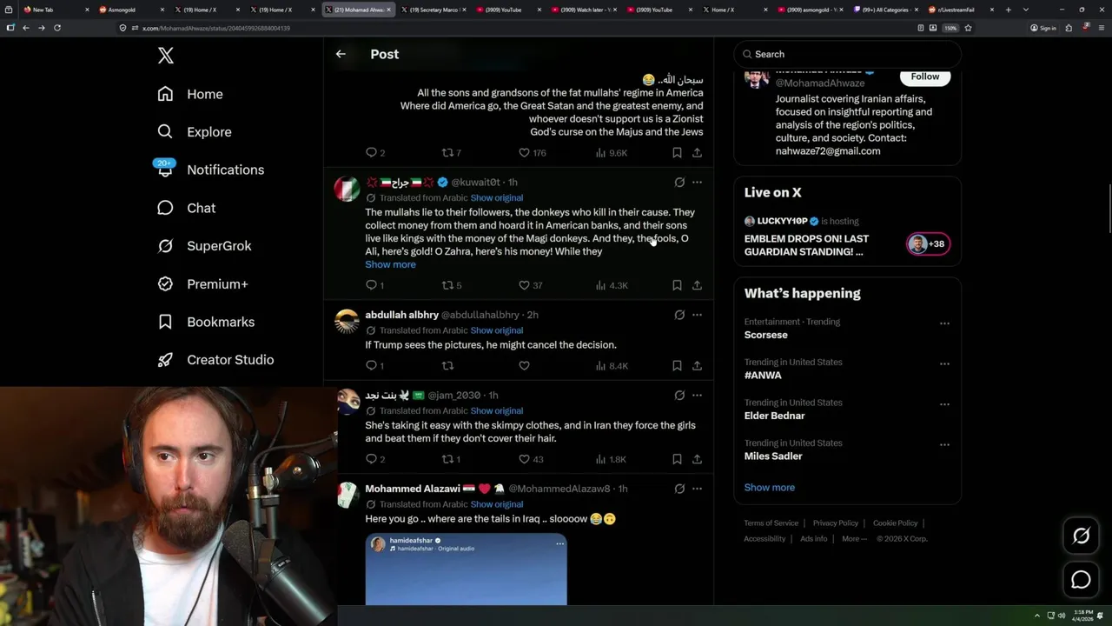Expand Show more under What's happening
Screen dimensions: 1112x626
pyautogui.click(x=770, y=488)
